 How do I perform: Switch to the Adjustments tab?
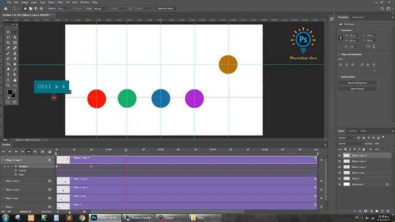[x=358, y=17]
